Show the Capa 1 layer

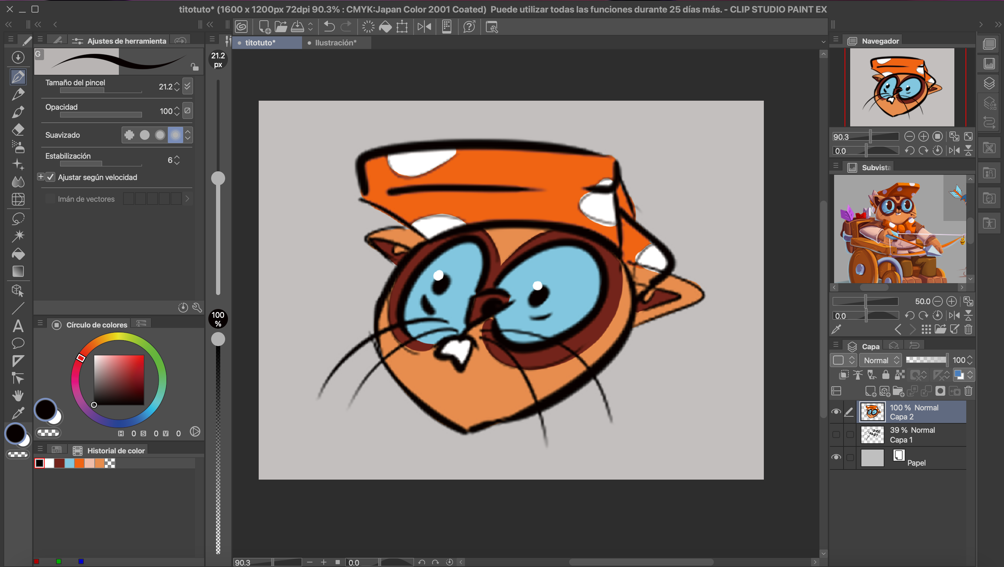coord(836,435)
